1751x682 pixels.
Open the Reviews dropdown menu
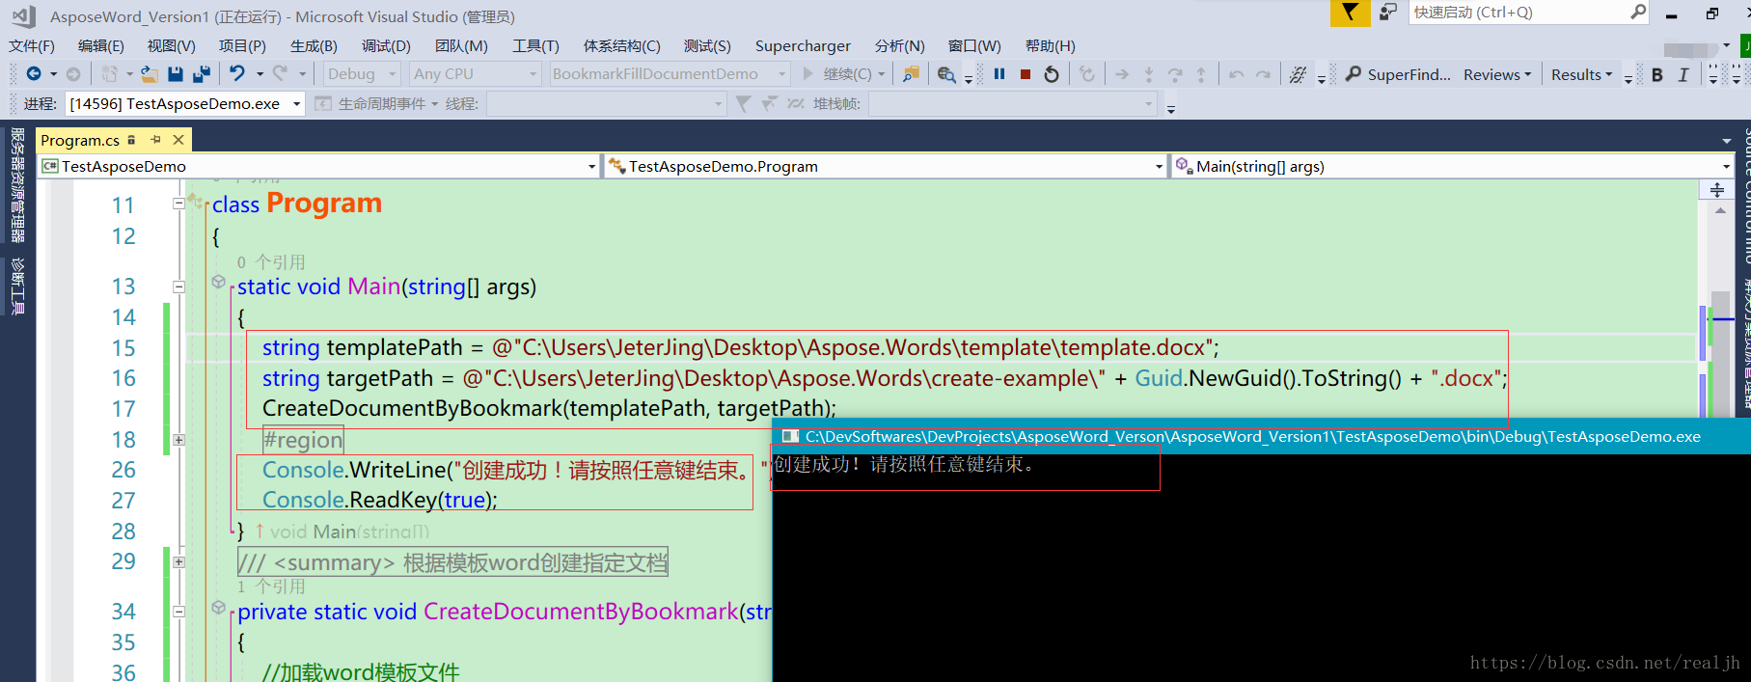pos(1496,74)
